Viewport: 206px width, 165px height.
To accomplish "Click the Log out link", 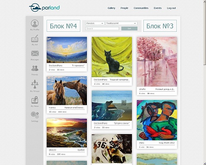I will pyautogui.click(x=171, y=8).
